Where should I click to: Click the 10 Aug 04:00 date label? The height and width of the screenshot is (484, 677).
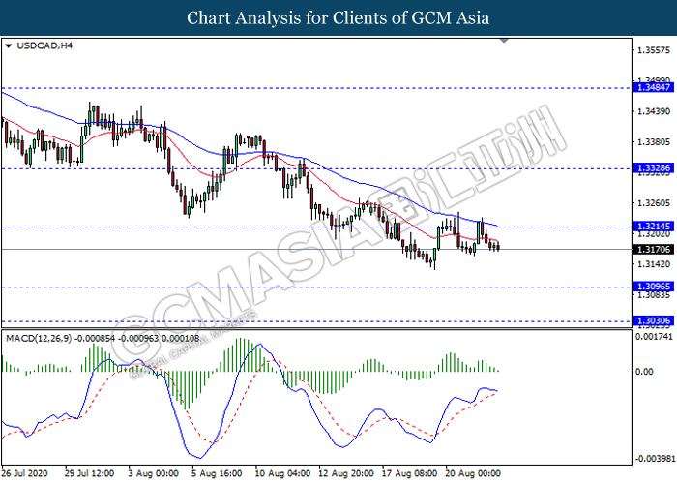282,473
